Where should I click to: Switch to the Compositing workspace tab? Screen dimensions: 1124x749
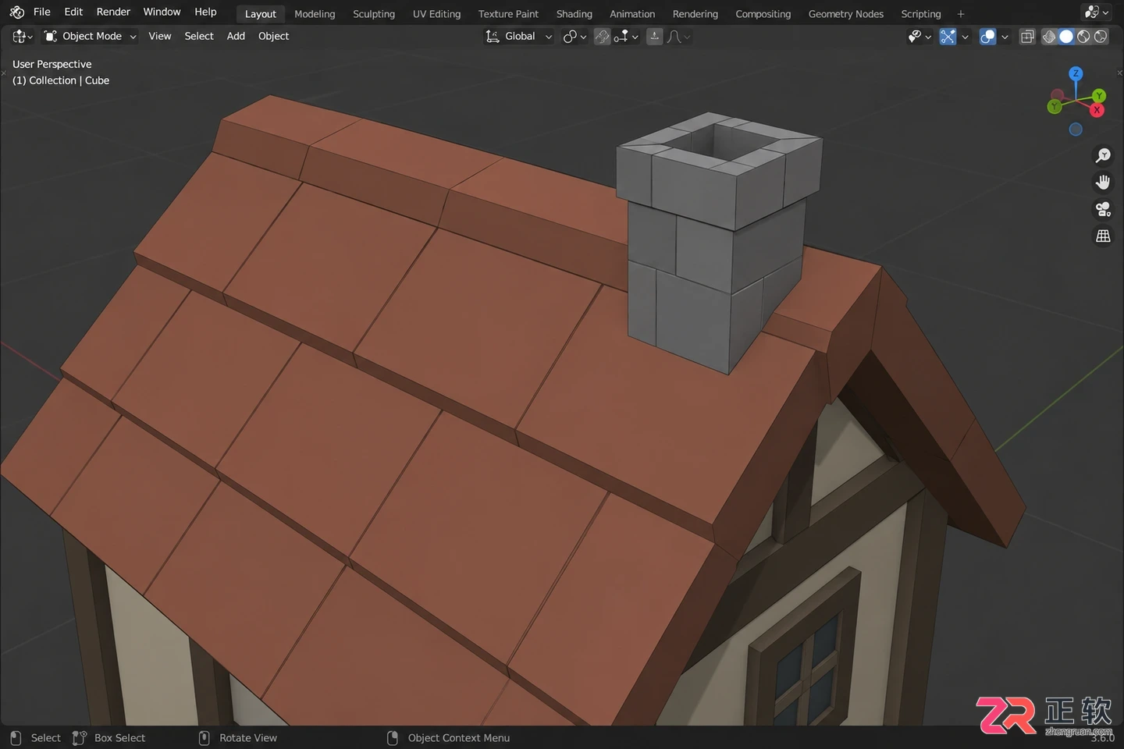coord(763,14)
